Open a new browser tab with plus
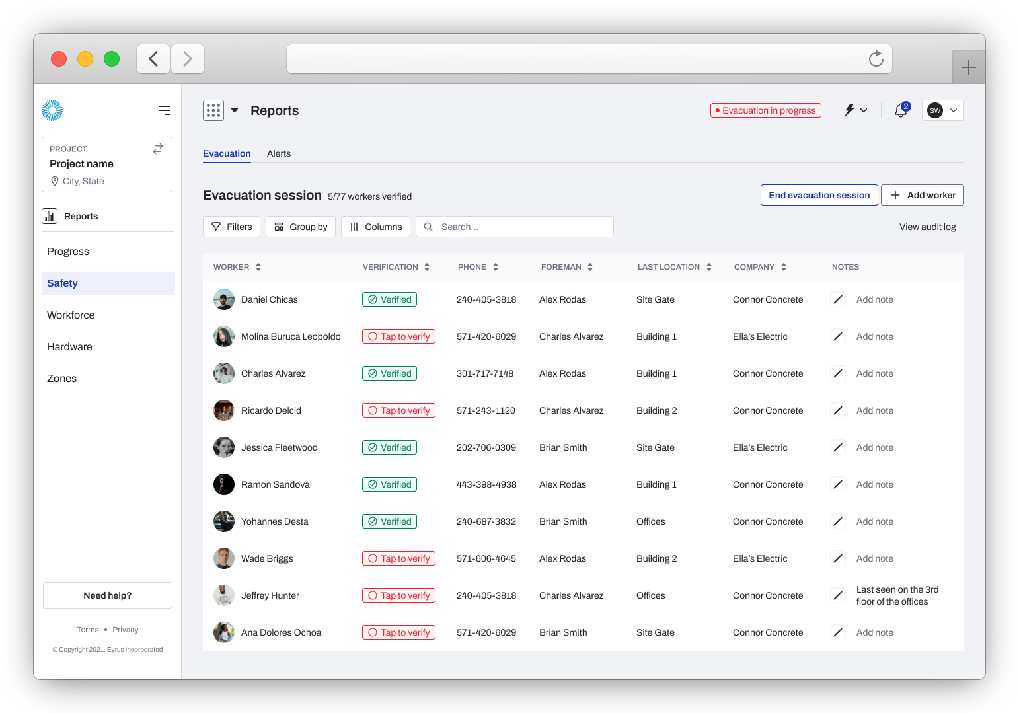 969,67
